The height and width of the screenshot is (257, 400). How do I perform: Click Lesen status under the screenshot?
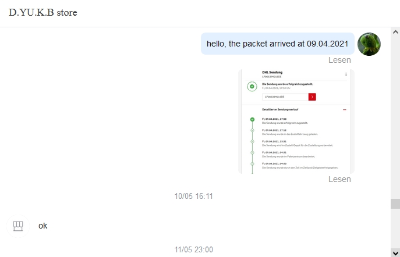point(339,179)
